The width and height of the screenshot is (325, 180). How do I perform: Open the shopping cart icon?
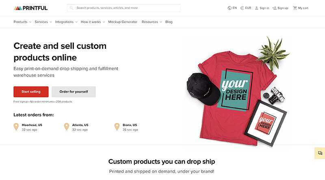[x=295, y=8]
